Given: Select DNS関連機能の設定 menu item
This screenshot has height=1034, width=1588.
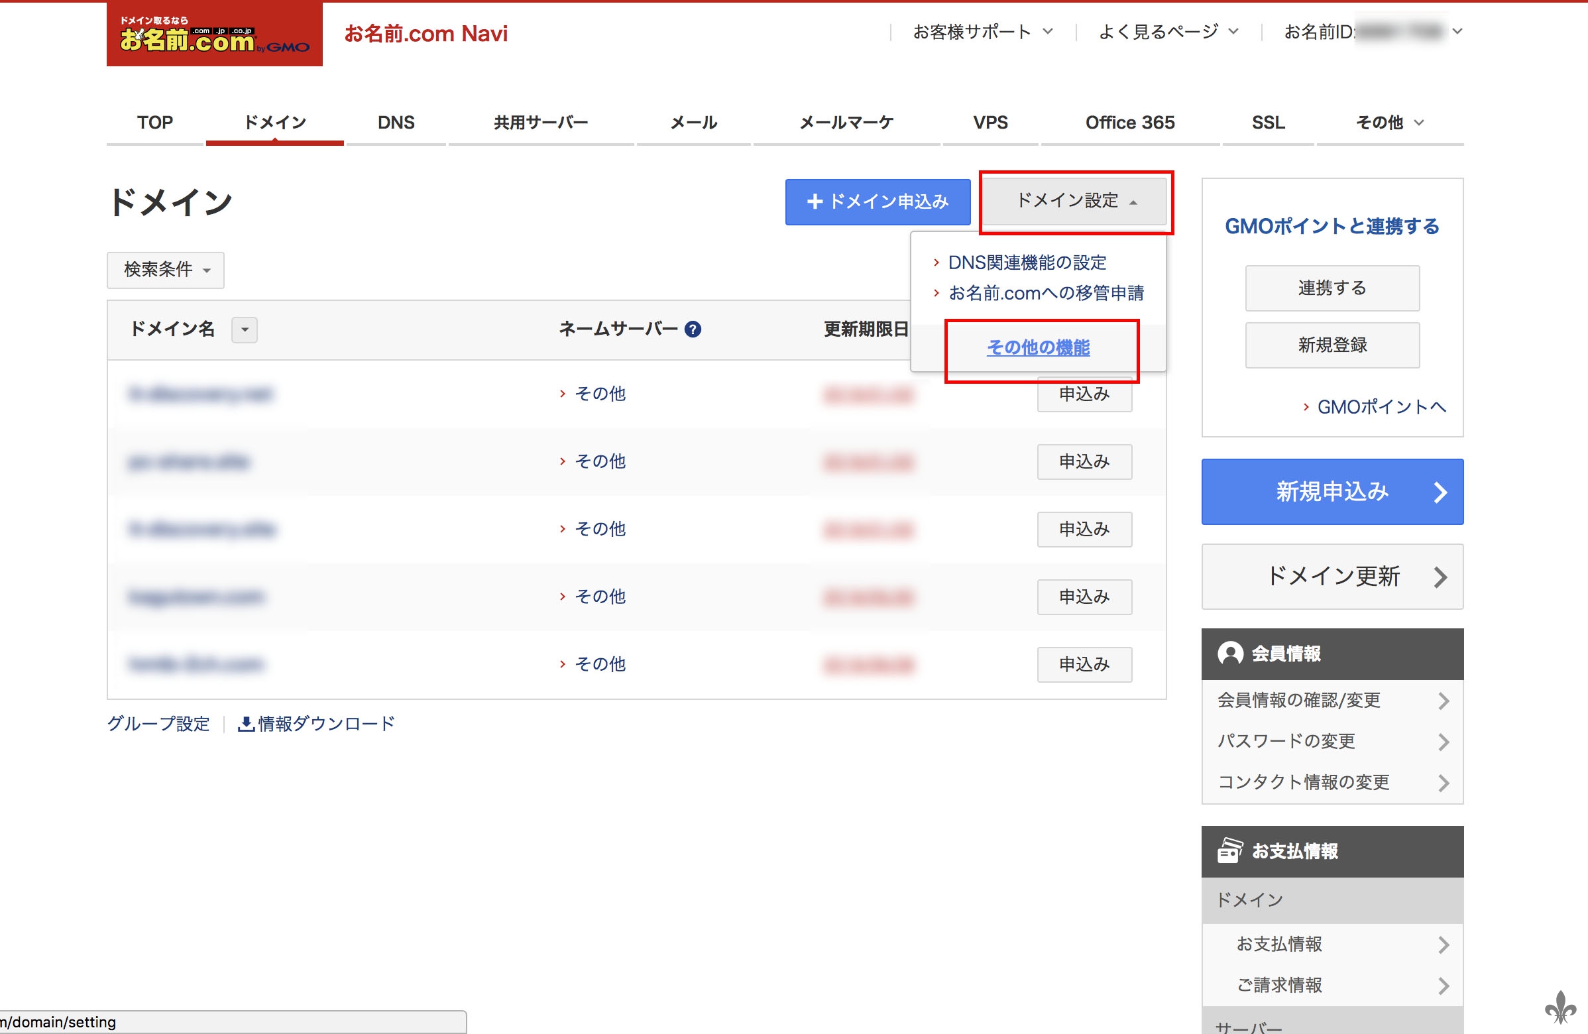Looking at the screenshot, I should pos(1027,263).
